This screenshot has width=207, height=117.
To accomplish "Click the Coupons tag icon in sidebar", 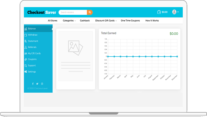I will [26, 59].
